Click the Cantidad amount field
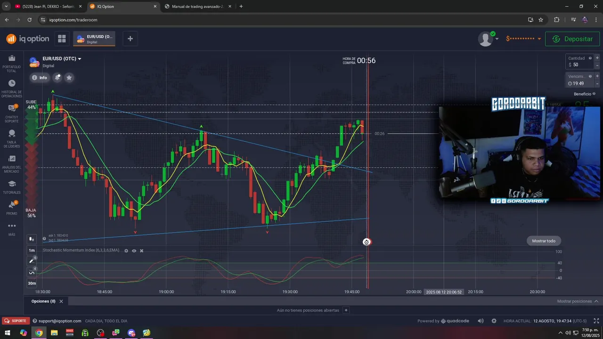Screen dimensions: 603x339 pyautogui.click(x=579, y=62)
